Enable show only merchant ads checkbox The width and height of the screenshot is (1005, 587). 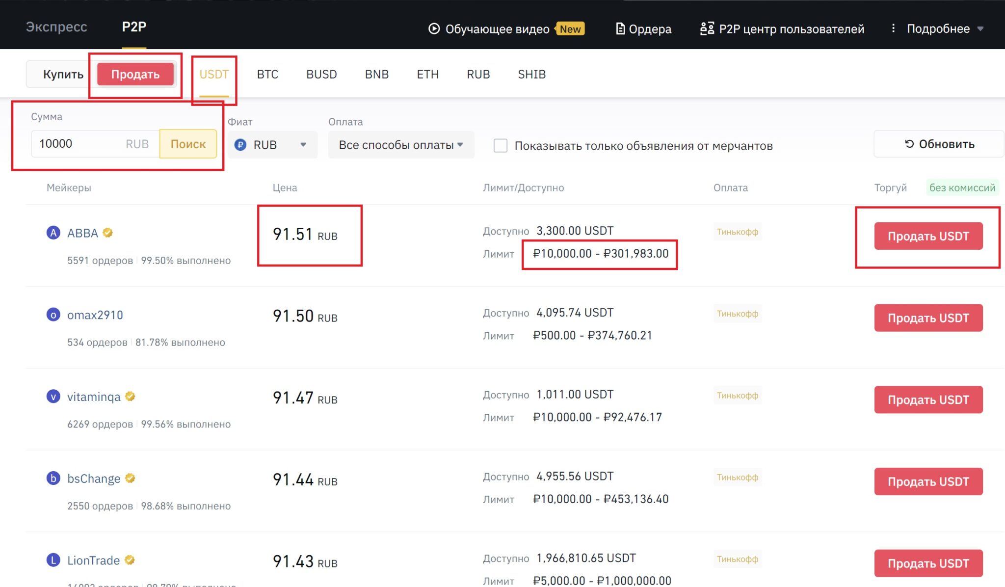pos(500,146)
